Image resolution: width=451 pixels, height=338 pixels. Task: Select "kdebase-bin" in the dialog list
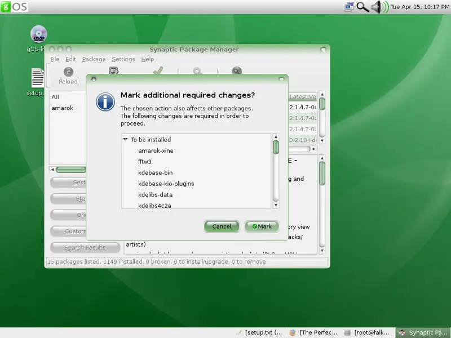(x=156, y=172)
